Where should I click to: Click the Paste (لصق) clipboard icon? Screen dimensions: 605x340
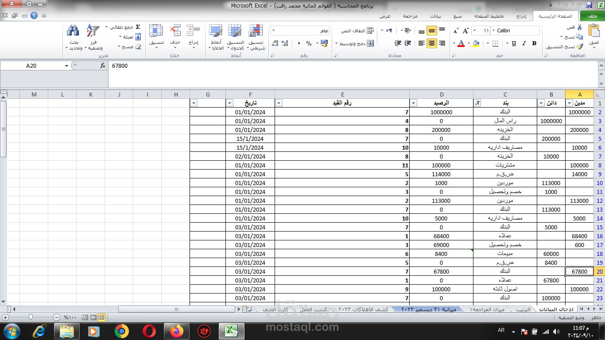[x=594, y=31]
